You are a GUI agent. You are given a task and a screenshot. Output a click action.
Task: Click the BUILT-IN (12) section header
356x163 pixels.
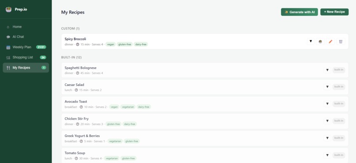(x=71, y=57)
